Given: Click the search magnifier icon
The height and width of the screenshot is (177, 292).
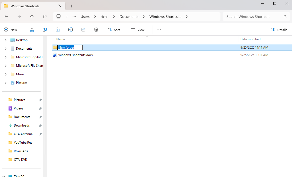Looking at the screenshot, I should pos(285,17).
